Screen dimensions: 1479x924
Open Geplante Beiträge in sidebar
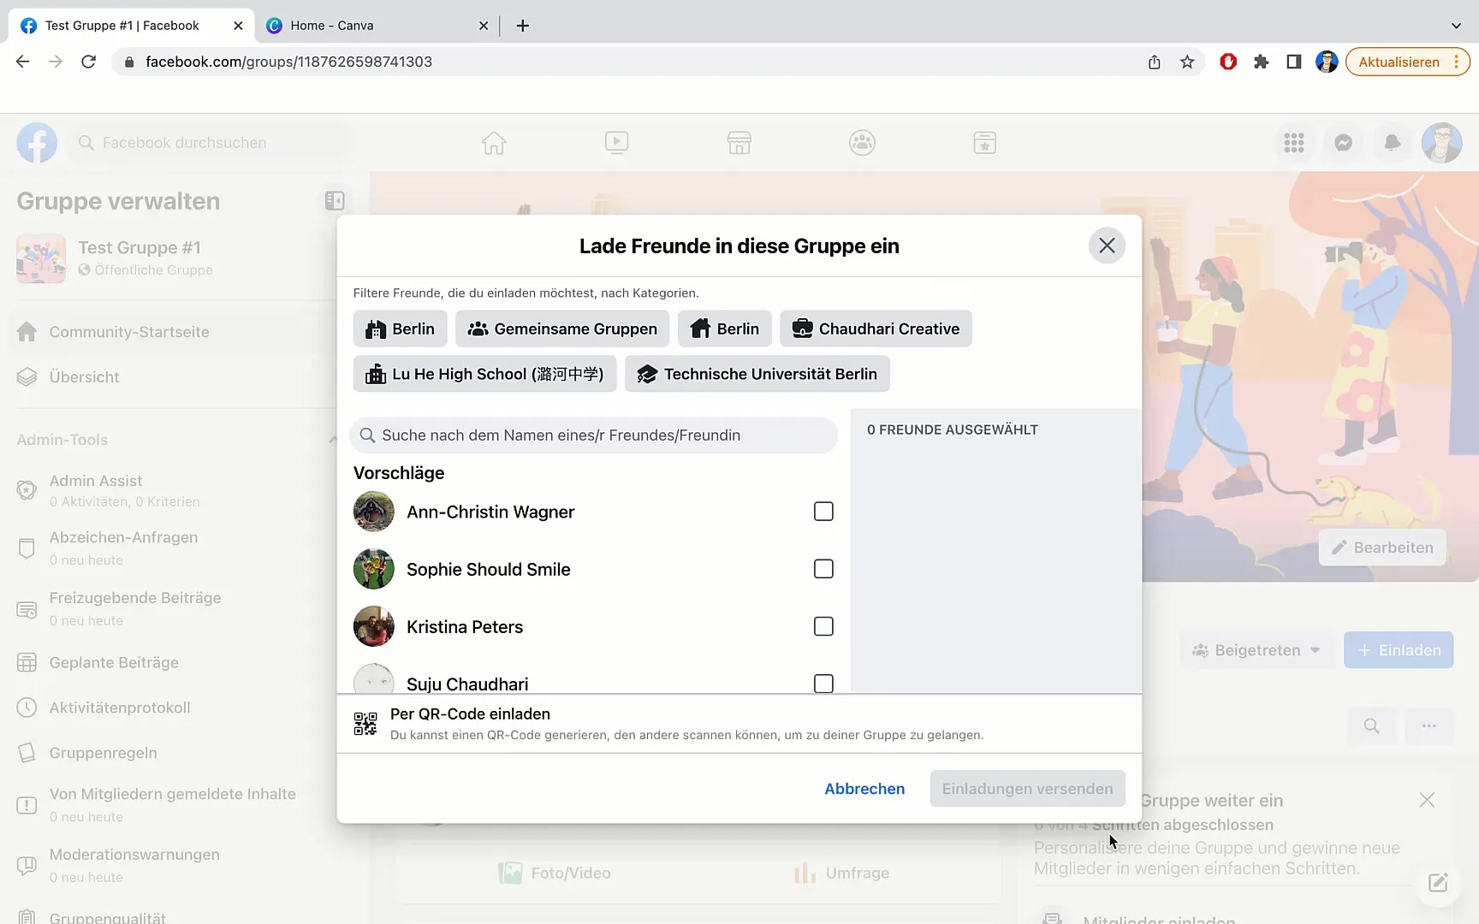171,662
